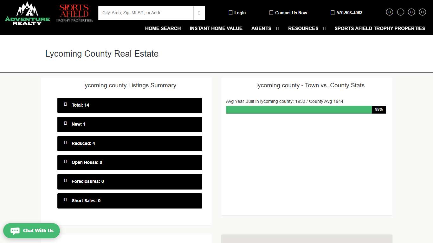
Task: Open the New: 1 listings filter
Action: pyautogui.click(x=130, y=124)
